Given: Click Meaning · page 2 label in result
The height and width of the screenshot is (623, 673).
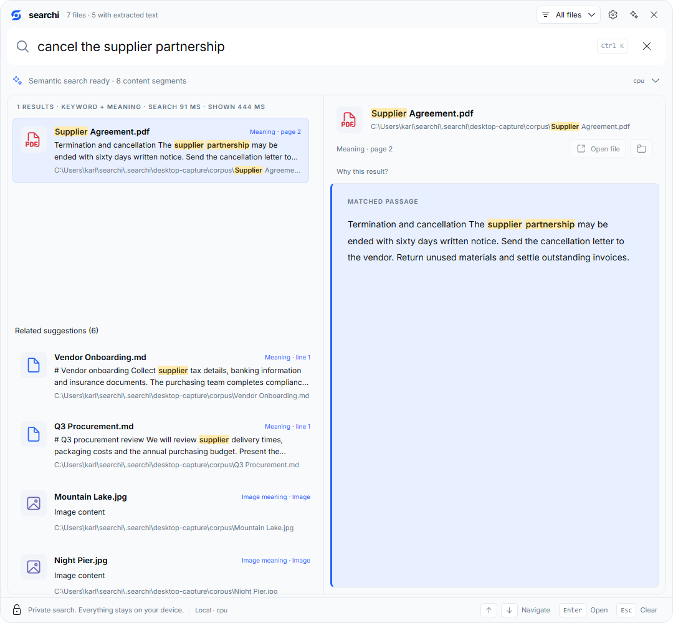Looking at the screenshot, I should pos(275,131).
